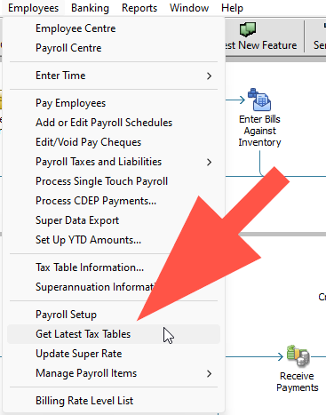The image size is (326, 415).
Task: Click the Receive Payments icon
Action: point(298,355)
